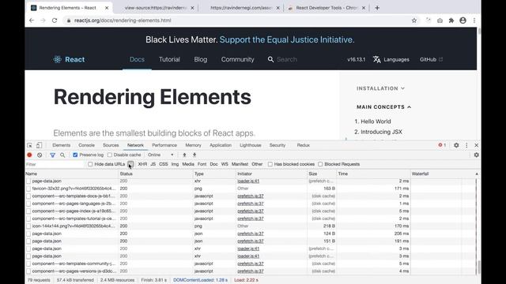Switch to the Console DevTools tab

tap(86, 145)
